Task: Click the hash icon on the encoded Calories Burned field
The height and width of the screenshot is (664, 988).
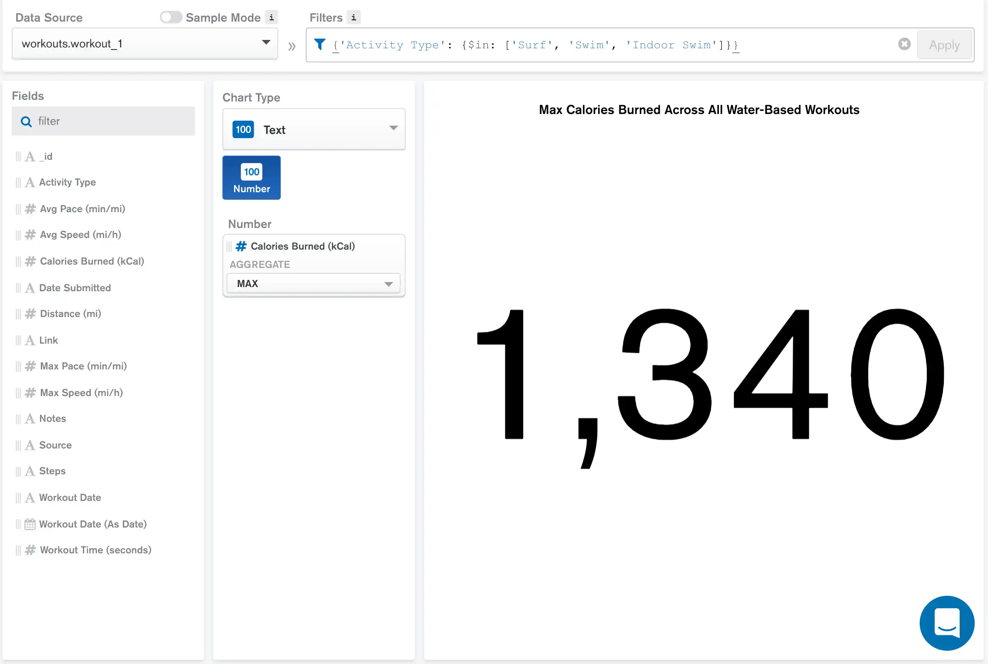Action: pos(241,246)
